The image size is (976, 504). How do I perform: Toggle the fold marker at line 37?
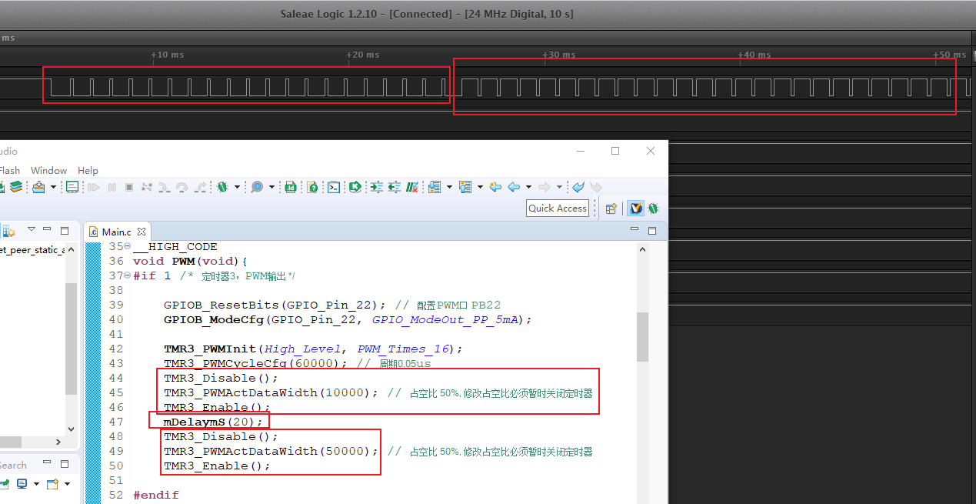127,276
